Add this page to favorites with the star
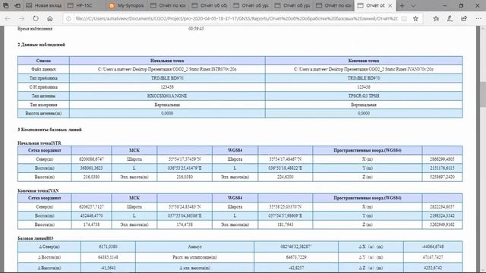Image resolution: width=486 pixels, height=273 pixels. point(415,18)
